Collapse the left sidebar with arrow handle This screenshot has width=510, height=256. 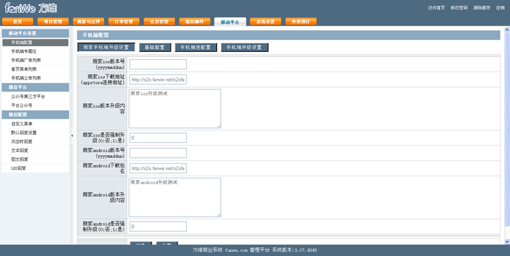(72, 135)
